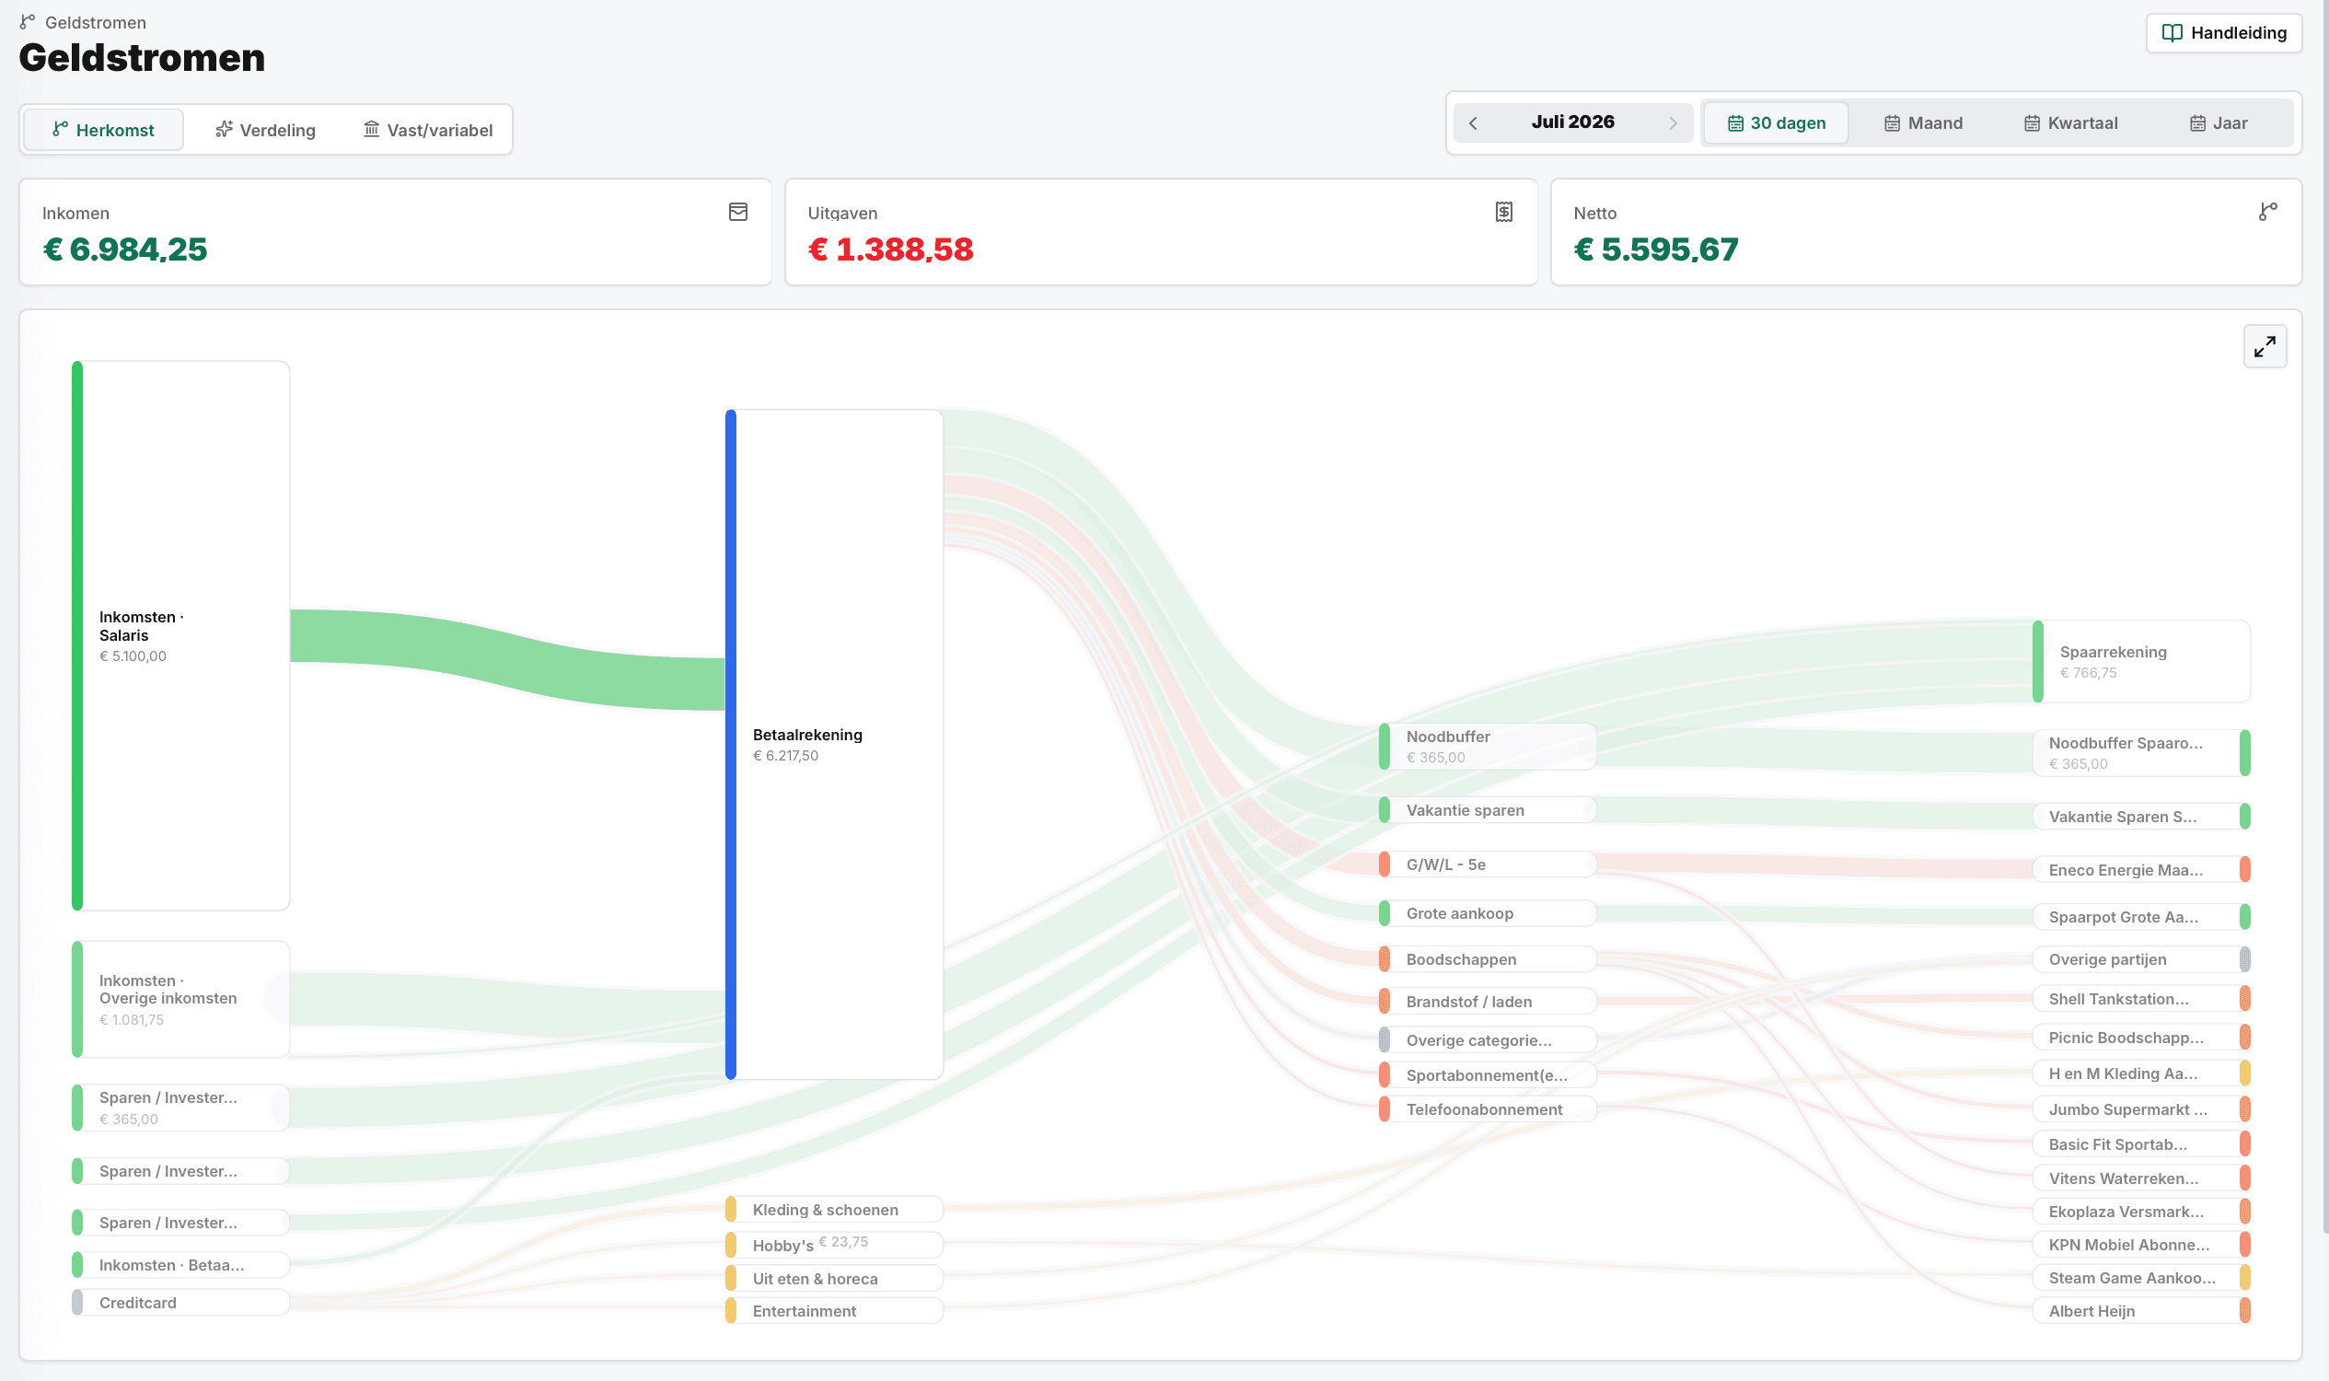
Task: Select the Picnic Boodschapp... node
Action: 2141,1037
